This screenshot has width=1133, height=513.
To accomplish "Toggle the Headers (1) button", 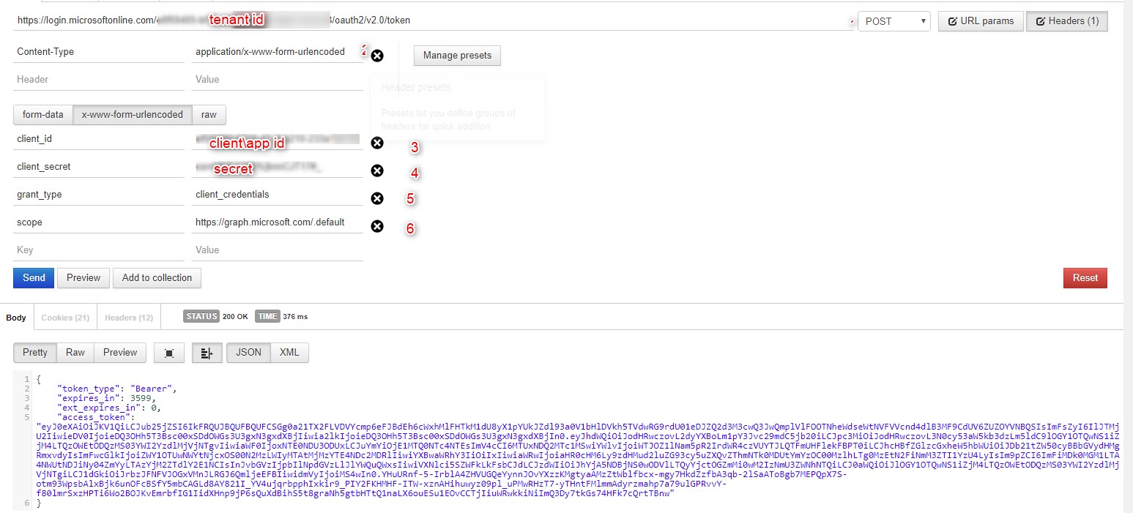I will coord(1067,21).
